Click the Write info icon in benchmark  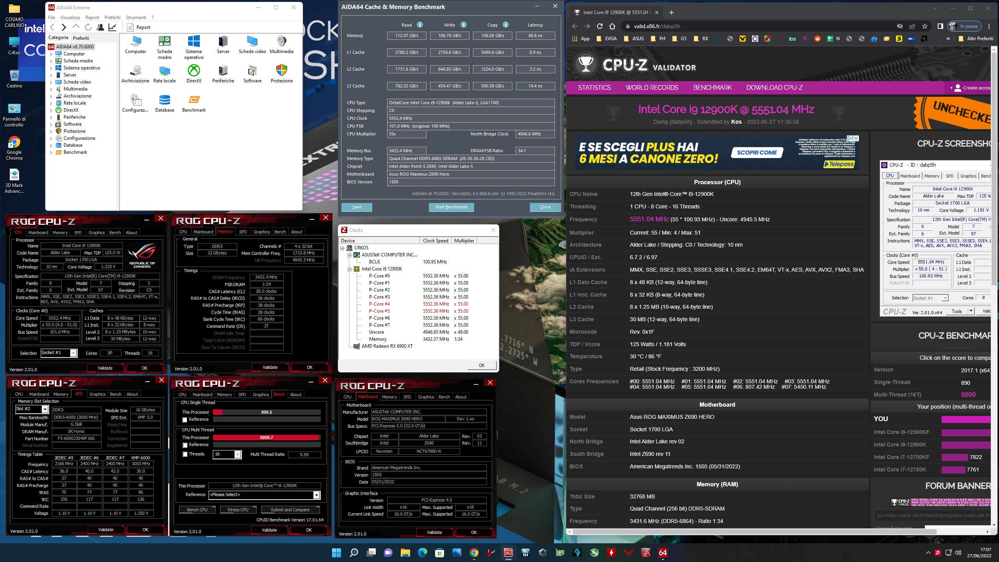point(464,25)
